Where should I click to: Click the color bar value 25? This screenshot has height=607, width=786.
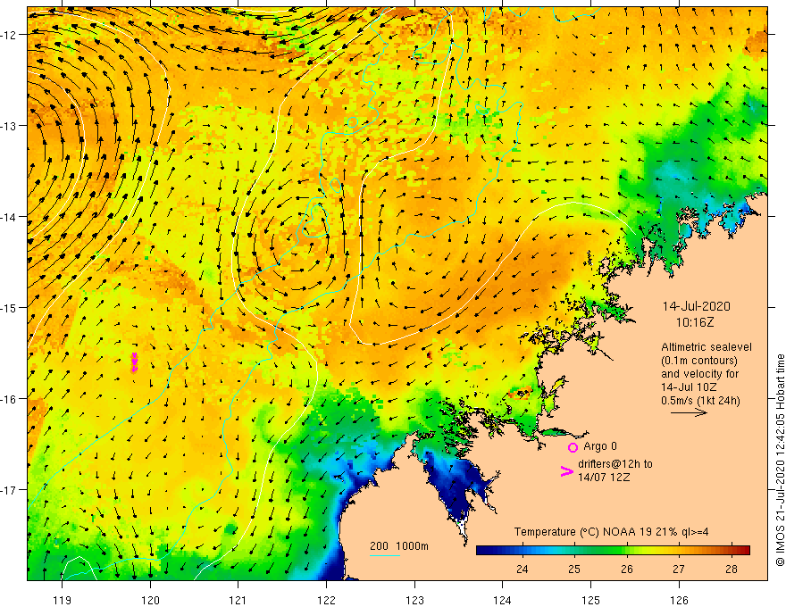(x=574, y=569)
